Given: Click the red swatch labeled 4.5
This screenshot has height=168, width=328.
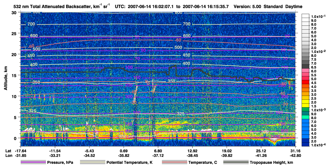Looking at the screenshot, I should pyautogui.click(x=306, y=82).
